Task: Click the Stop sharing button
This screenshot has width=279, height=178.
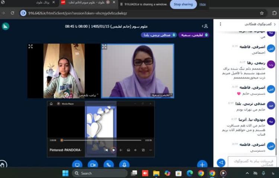Action: click(x=183, y=4)
